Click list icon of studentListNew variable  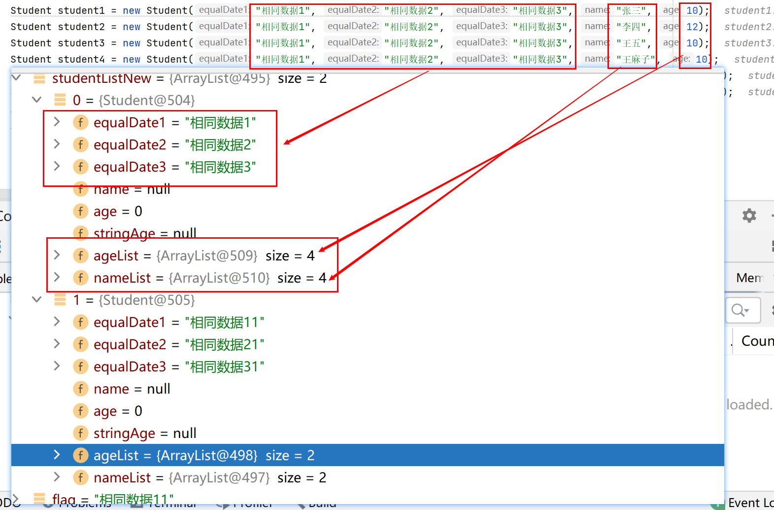[x=39, y=78]
